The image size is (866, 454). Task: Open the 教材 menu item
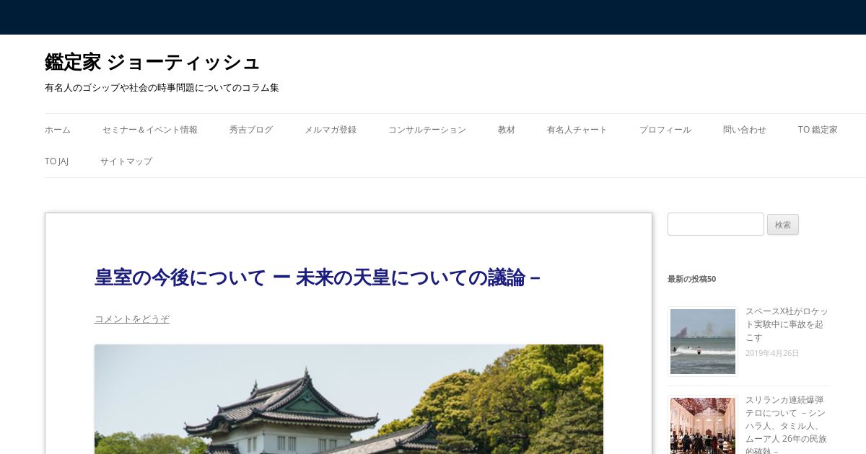507,130
